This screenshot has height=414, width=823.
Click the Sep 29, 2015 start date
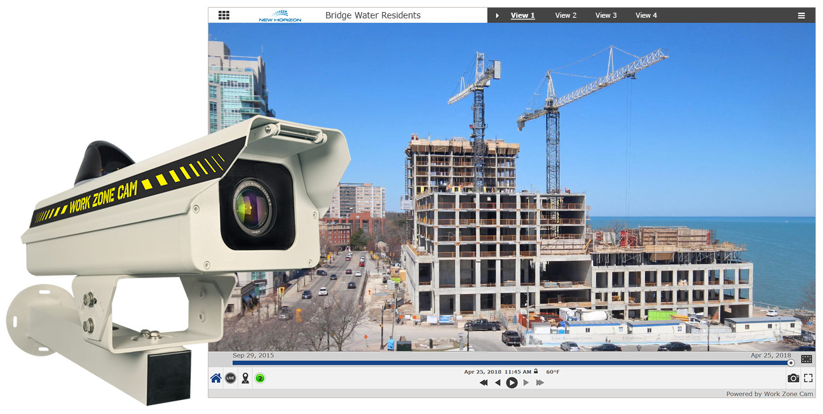pyautogui.click(x=253, y=356)
